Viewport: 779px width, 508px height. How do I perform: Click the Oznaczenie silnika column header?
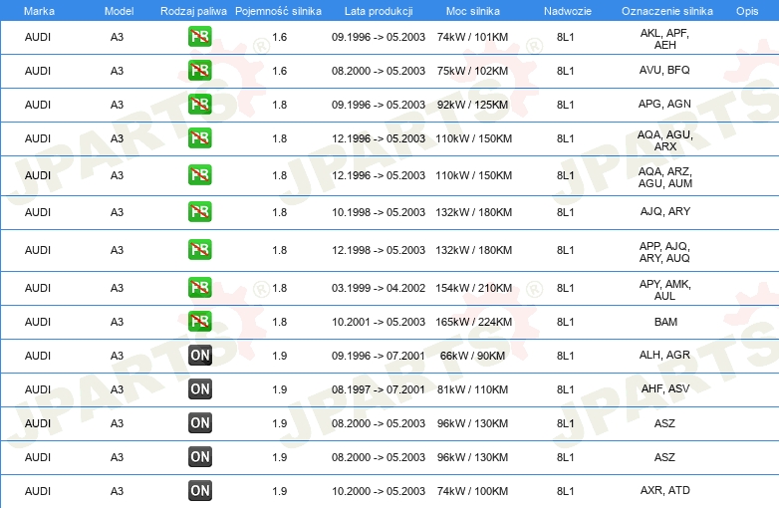pyautogui.click(x=667, y=11)
